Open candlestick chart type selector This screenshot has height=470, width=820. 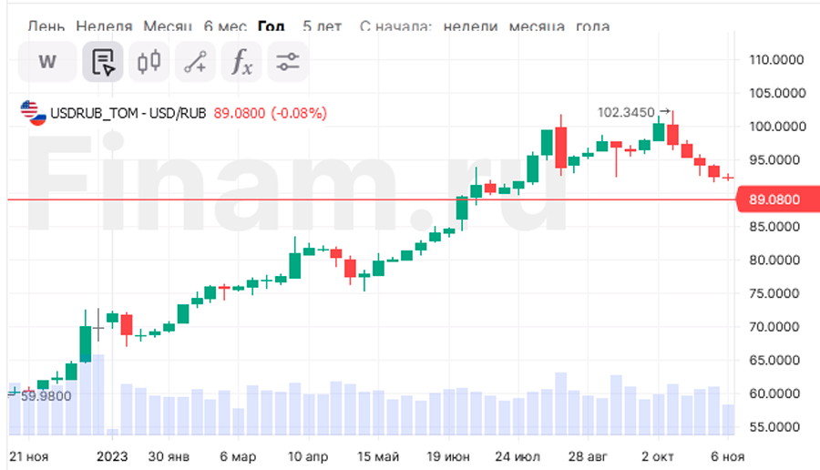click(x=149, y=62)
